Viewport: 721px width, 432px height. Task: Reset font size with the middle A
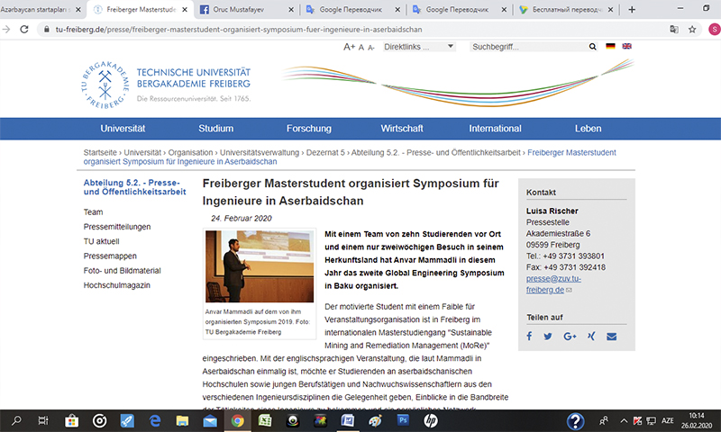[x=361, y=48]
